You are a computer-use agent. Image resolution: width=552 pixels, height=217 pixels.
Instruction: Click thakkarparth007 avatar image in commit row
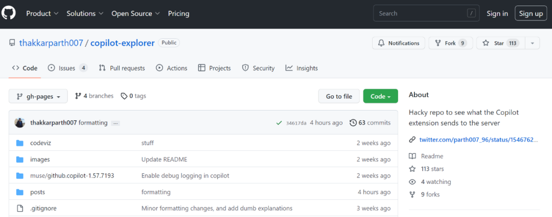[x=20, y=123]
